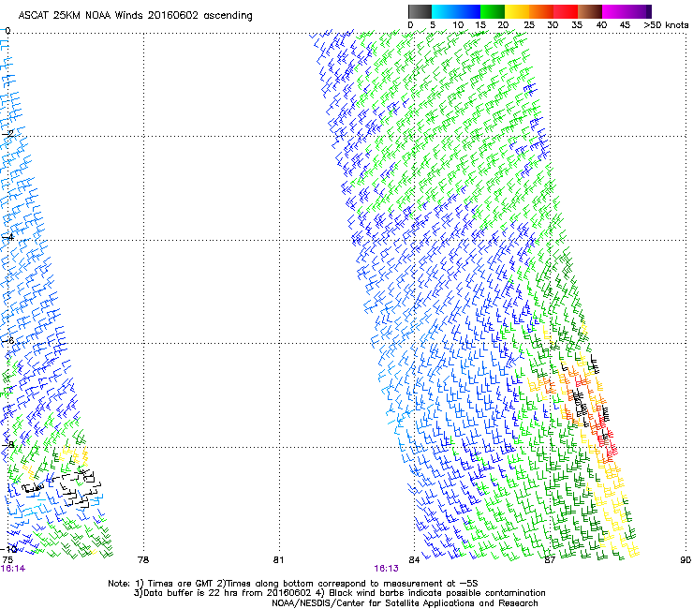Click the legend tick label '45'
Screen dimensions: 693x609
pos(625,25)
